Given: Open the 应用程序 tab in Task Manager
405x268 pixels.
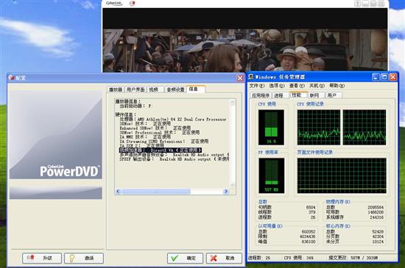Looking at the screenshot, I should point(261,95).
